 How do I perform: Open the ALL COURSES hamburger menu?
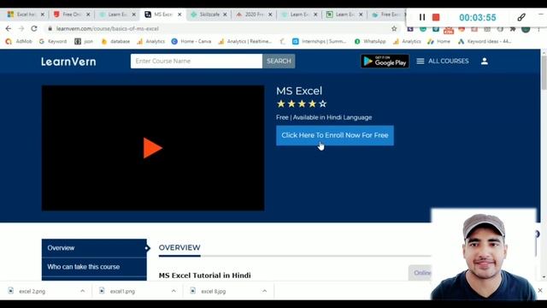tap(443, 61)
